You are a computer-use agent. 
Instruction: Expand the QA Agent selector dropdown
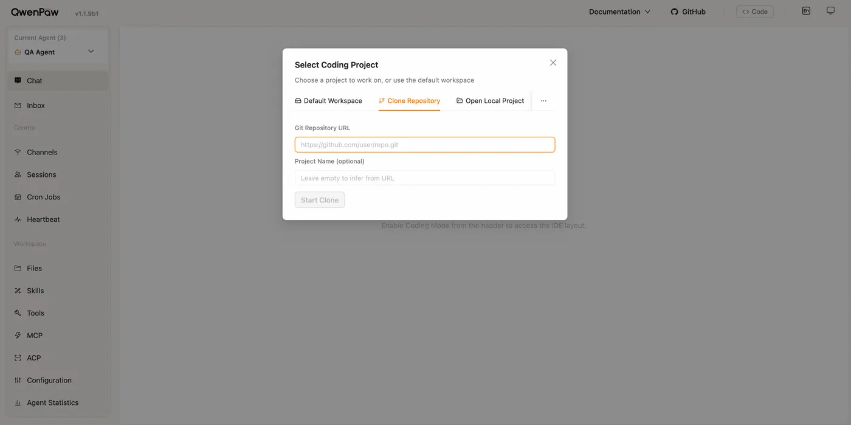tap(58, 52)
